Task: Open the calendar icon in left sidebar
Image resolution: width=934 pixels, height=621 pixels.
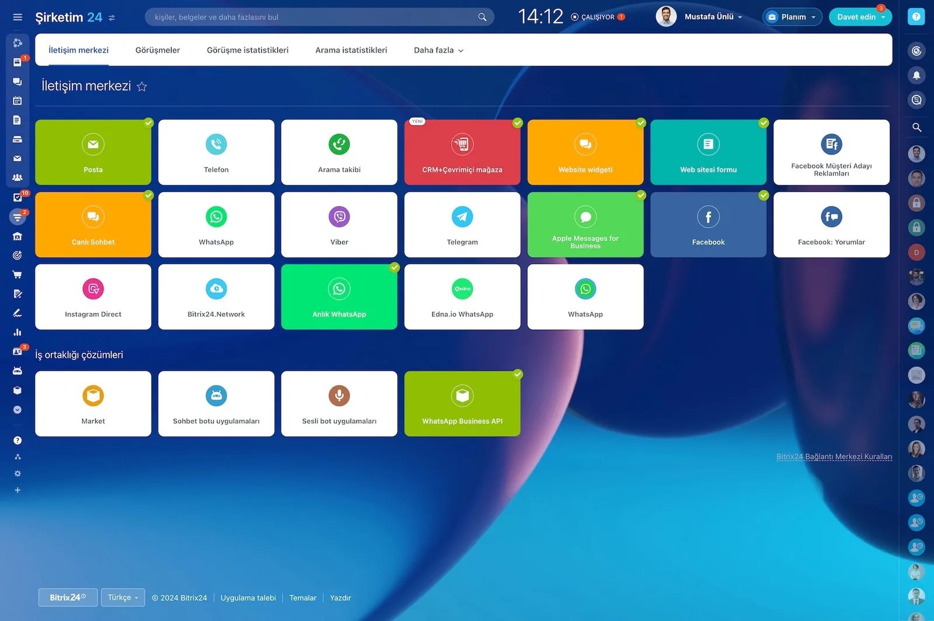Action: 18,100
